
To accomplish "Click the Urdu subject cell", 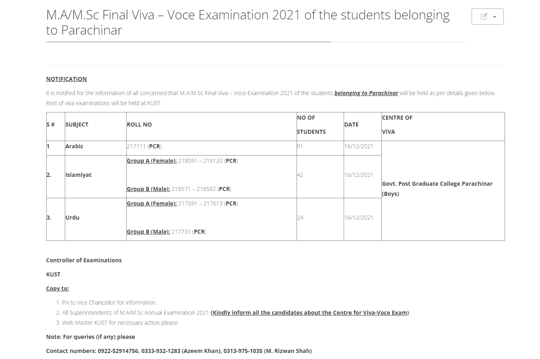I will (95, 218).
